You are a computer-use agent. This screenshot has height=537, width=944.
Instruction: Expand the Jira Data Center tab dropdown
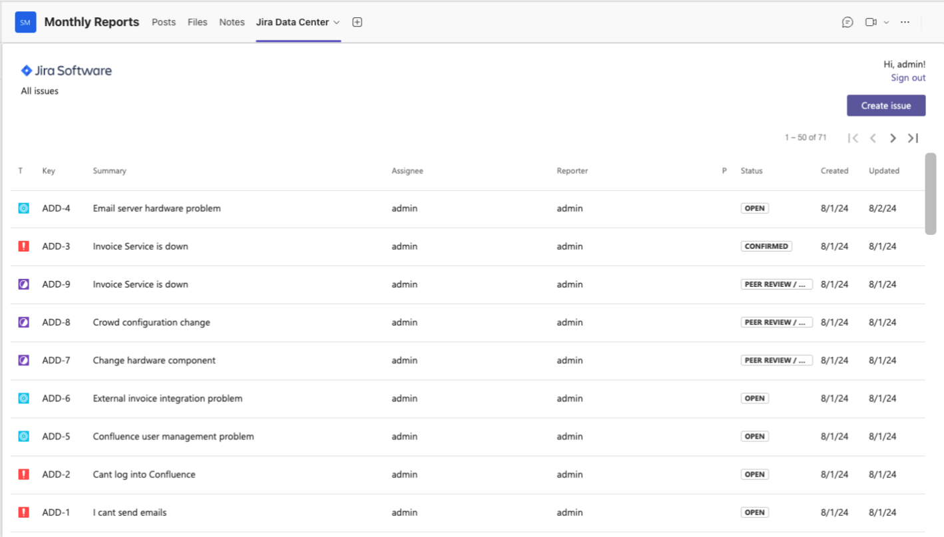point(336,22)
